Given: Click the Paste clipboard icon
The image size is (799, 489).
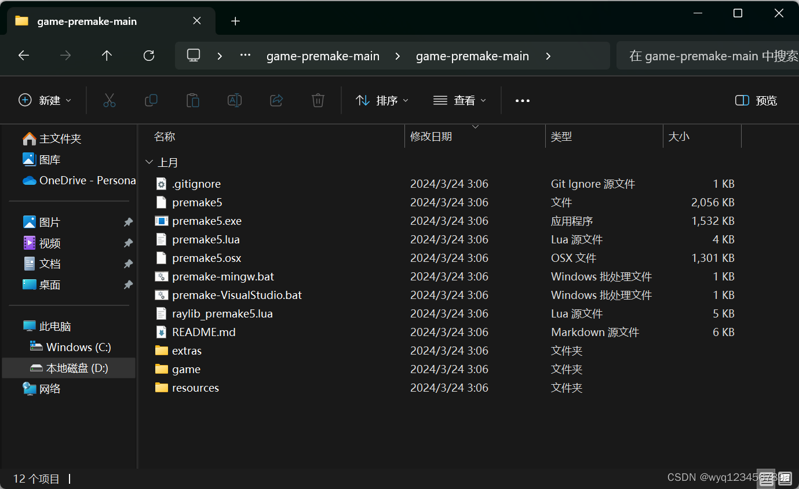Looking at the screenshot, I should click(x=193, y=100).
